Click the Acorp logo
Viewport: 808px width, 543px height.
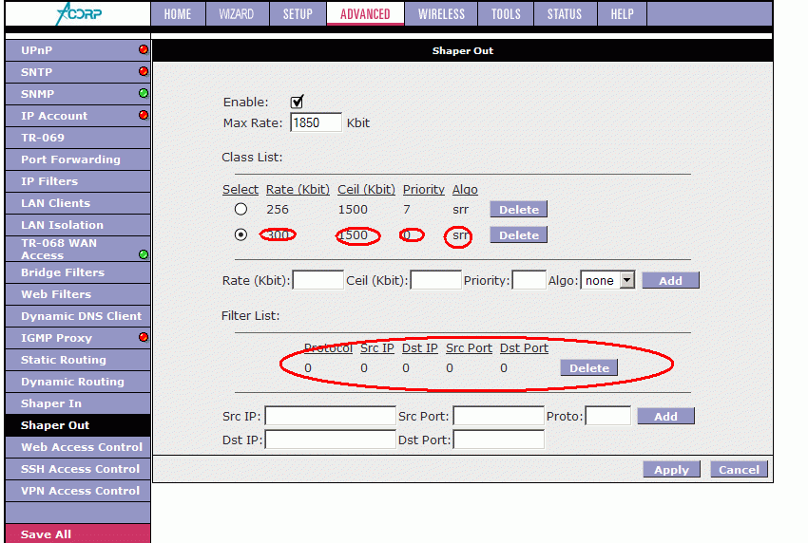click(x=78, y=13)
